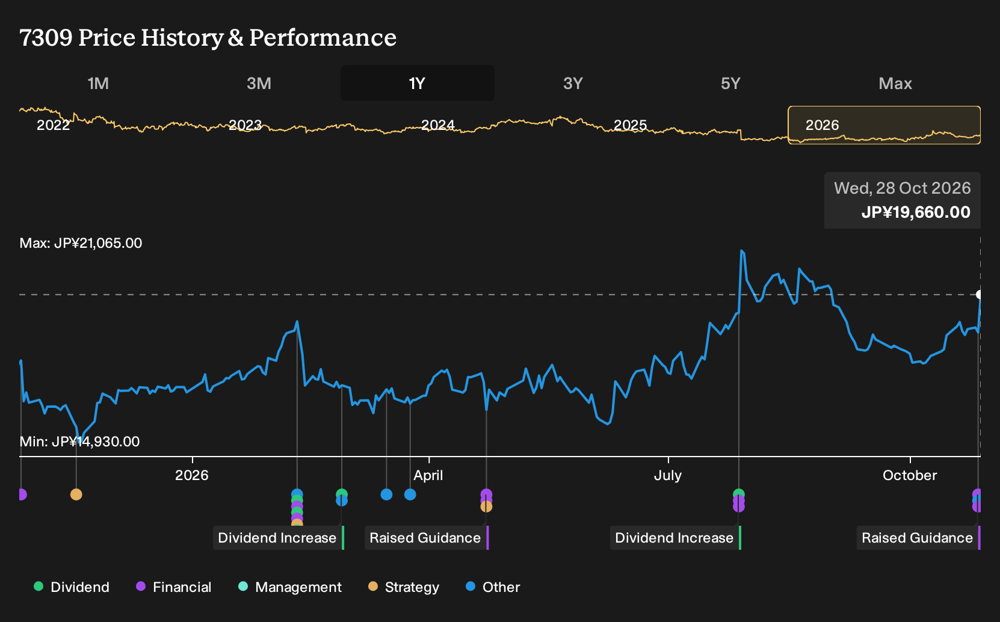Open the Raised Guidance label near April
1000x622 pixels.
(427, 538)
